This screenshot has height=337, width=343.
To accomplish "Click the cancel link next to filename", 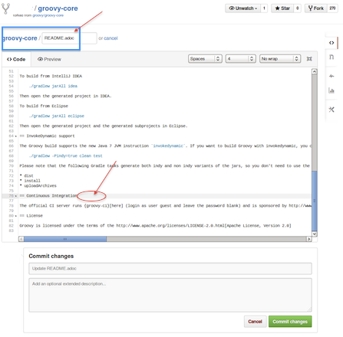I will [x=110, y=38].
